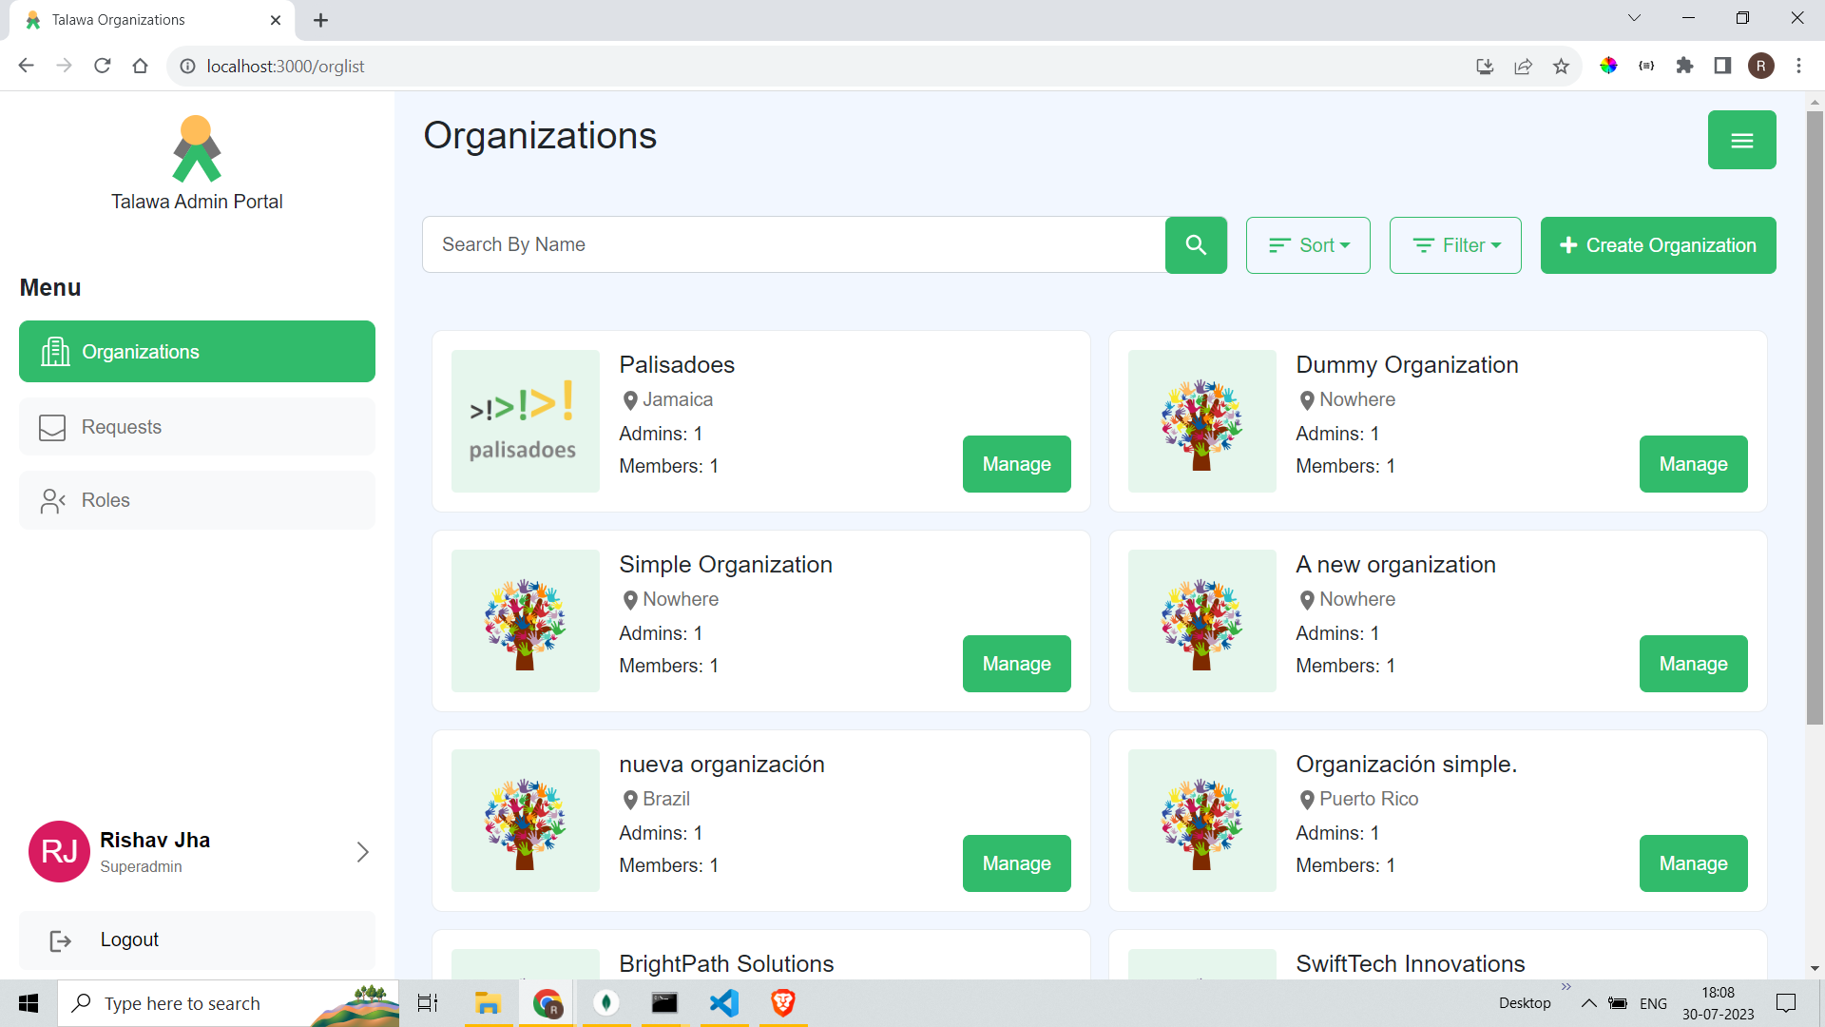Image resolution: width=1825 pixels, height=1027 pixels.
Task: Manage the Dummy Organization
Action: (x=1694, y=464)
